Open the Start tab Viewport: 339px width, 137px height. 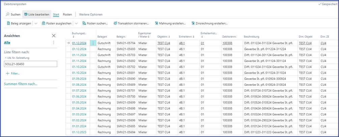pos(56,14)
